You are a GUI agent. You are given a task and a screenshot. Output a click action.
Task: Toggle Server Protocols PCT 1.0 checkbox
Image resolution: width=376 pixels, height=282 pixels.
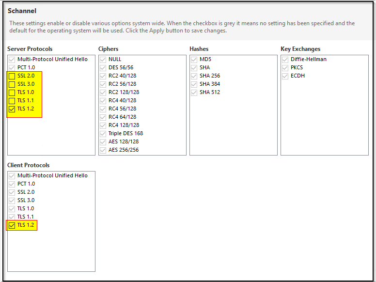(x=12, y=68)
